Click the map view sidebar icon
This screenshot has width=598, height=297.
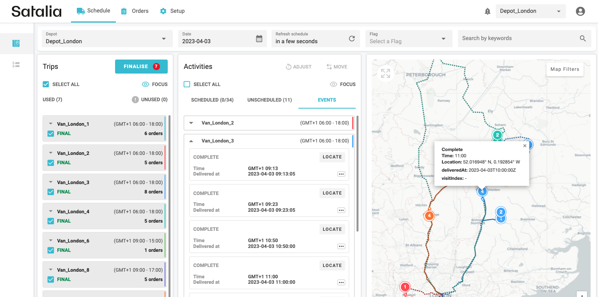coord(16,43)
